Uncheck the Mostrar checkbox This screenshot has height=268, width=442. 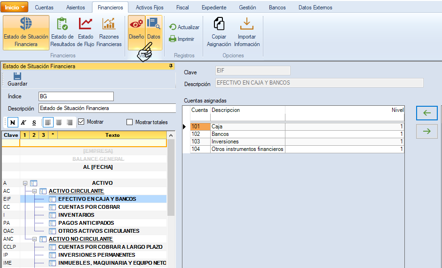[x=81, y=122]
